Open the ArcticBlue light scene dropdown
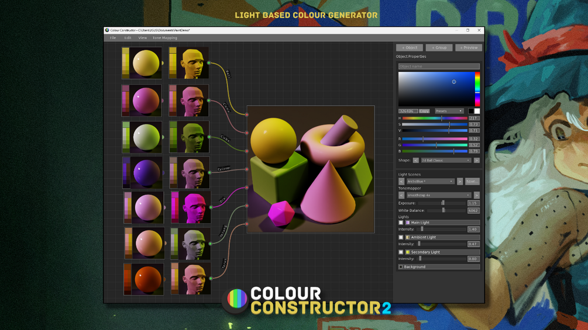 point(430,182)
